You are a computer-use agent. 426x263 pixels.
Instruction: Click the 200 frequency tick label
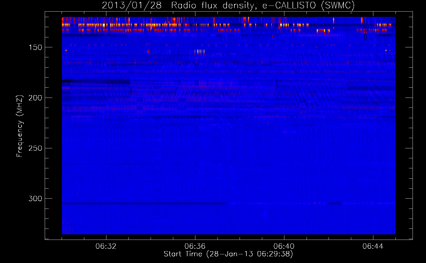point(35,98)
